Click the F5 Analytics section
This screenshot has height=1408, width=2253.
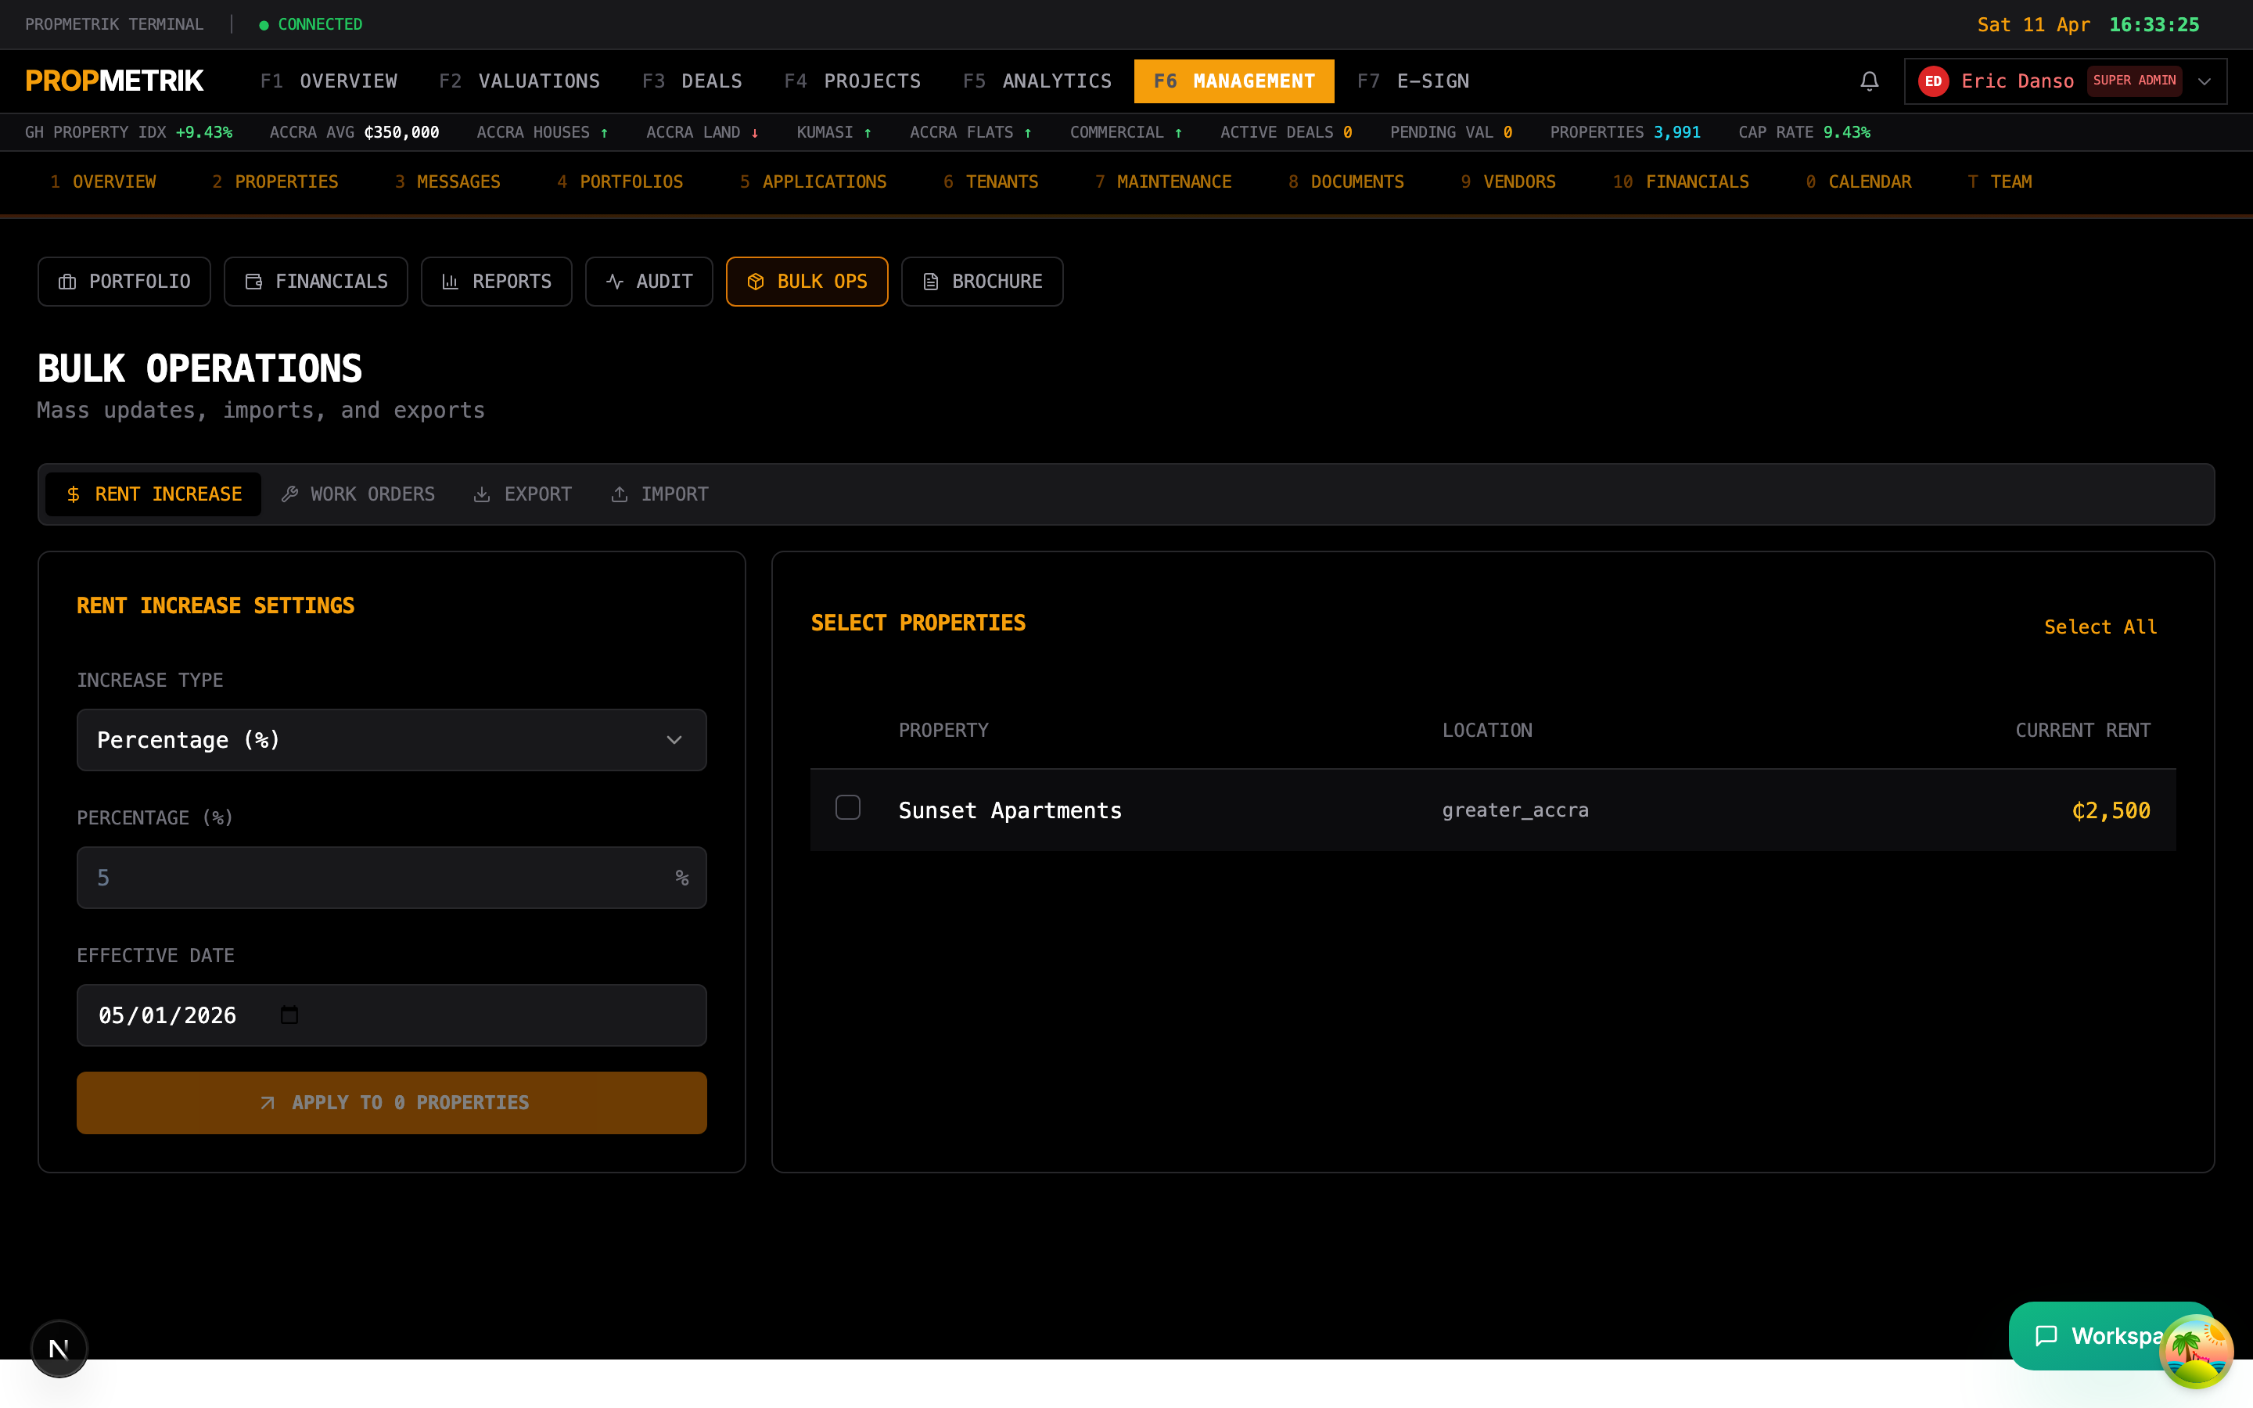coord(1037,81)
